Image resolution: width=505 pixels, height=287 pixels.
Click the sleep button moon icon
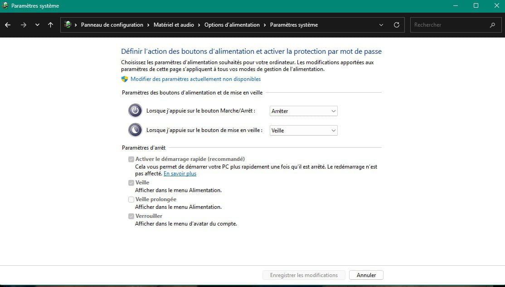pyautogui.click(x=135, y=130)
